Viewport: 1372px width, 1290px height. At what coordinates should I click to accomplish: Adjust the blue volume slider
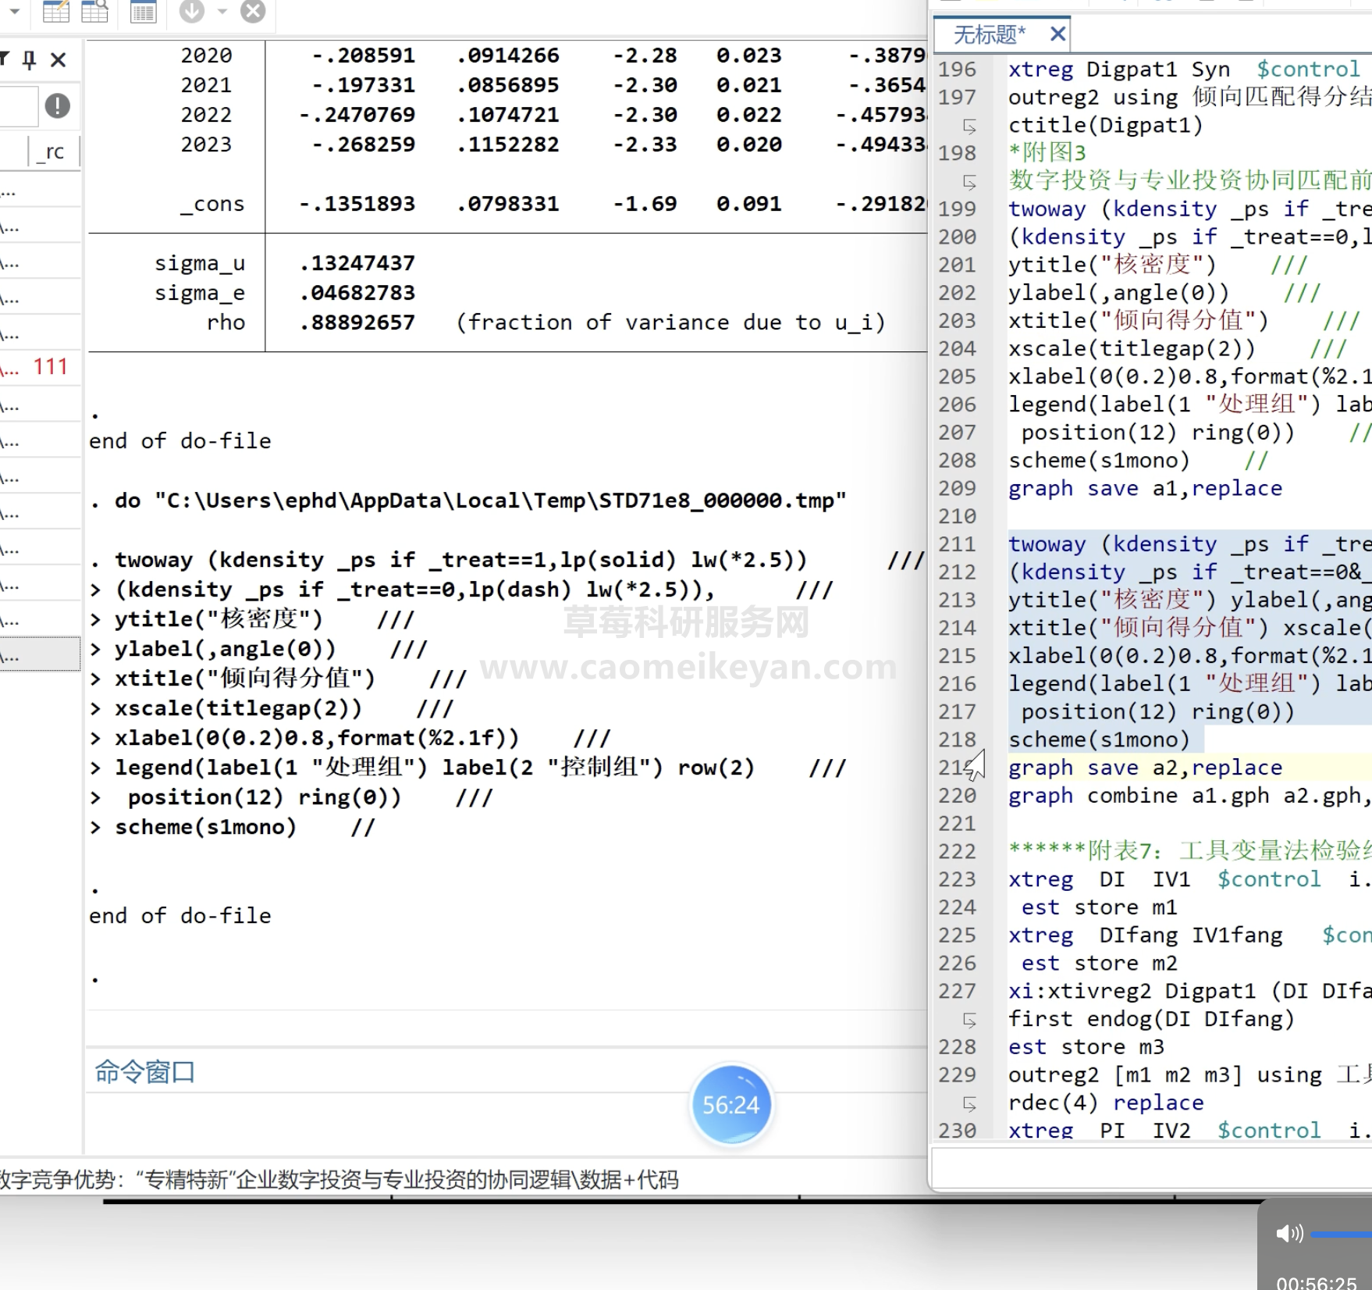tap(1341, 1235)
